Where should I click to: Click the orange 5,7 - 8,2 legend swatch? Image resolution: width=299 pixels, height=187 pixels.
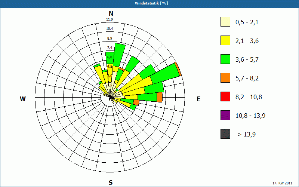pyautogui.click(x=225, y=78)
